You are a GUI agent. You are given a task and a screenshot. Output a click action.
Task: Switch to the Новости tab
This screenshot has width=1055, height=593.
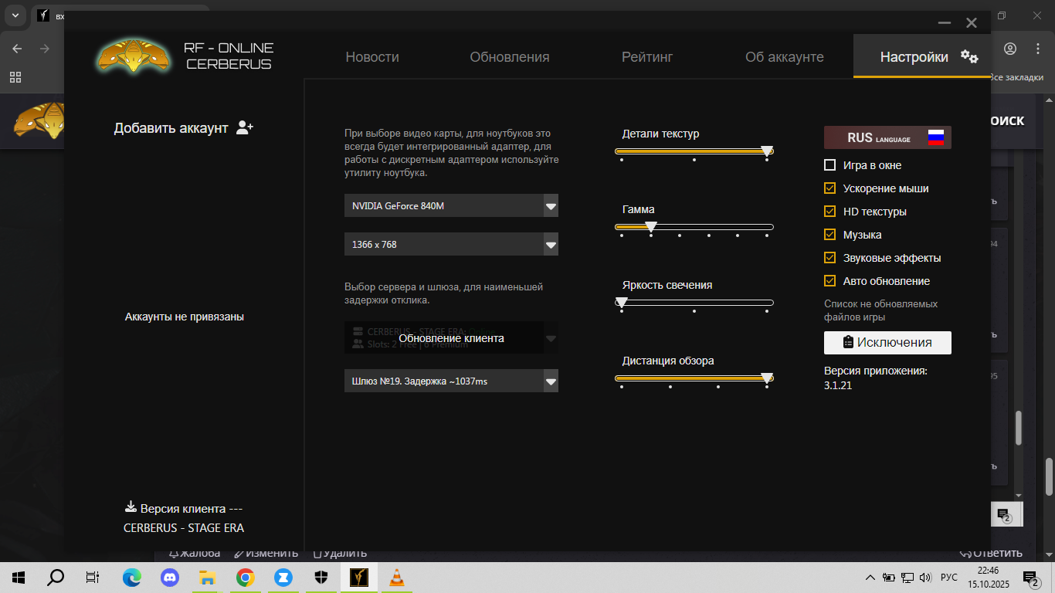coord(372,57)
